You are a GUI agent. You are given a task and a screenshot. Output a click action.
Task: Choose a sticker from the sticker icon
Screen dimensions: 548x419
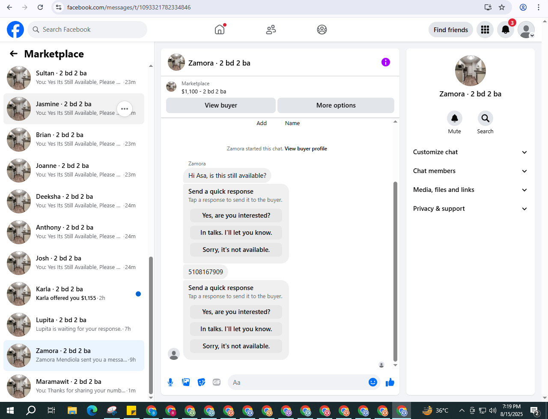click(x=201, y=382)
